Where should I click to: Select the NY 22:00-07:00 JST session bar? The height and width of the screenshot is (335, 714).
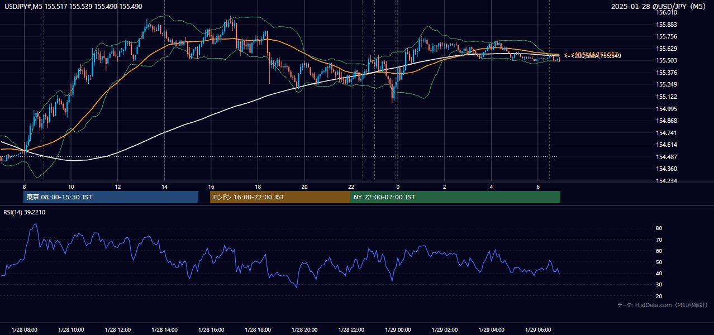[455, 197]
